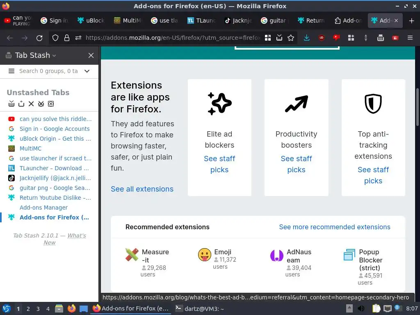
Task: Select 'MultiMC' in unstashed tabs list
Action: tap(30, 148)
